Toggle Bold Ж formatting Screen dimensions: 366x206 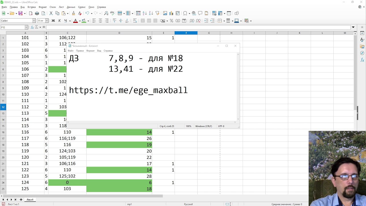[53, 21]
